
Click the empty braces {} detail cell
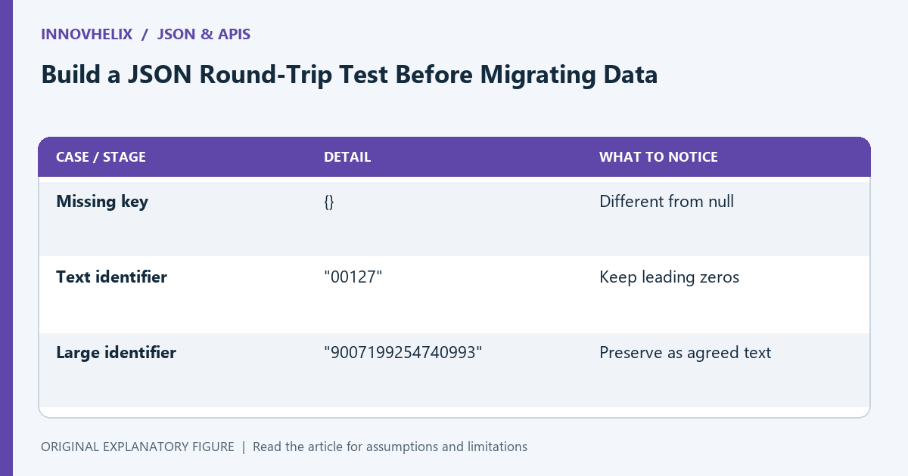point(328,202)
